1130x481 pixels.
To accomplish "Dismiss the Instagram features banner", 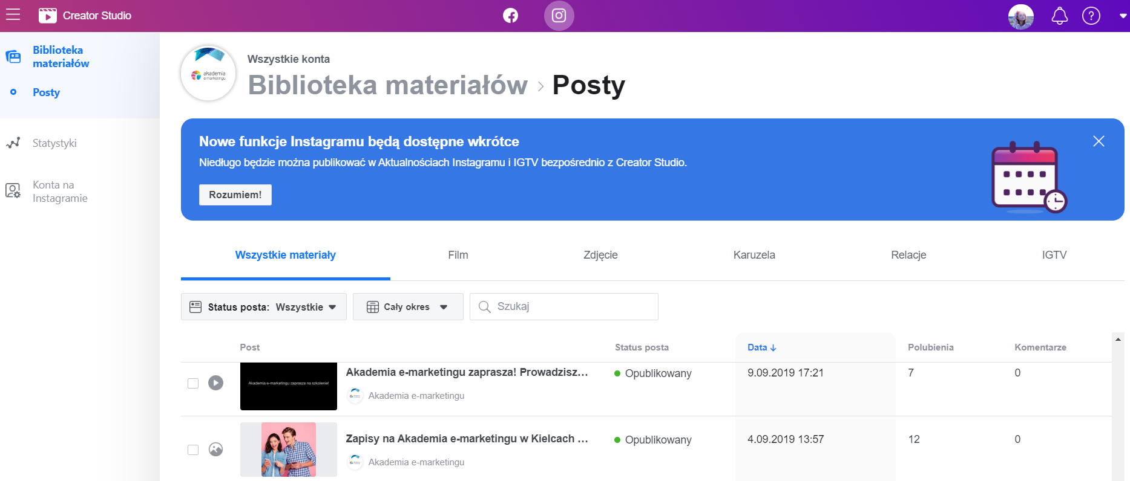I will pyautogui.click(x=1099, y=141).
